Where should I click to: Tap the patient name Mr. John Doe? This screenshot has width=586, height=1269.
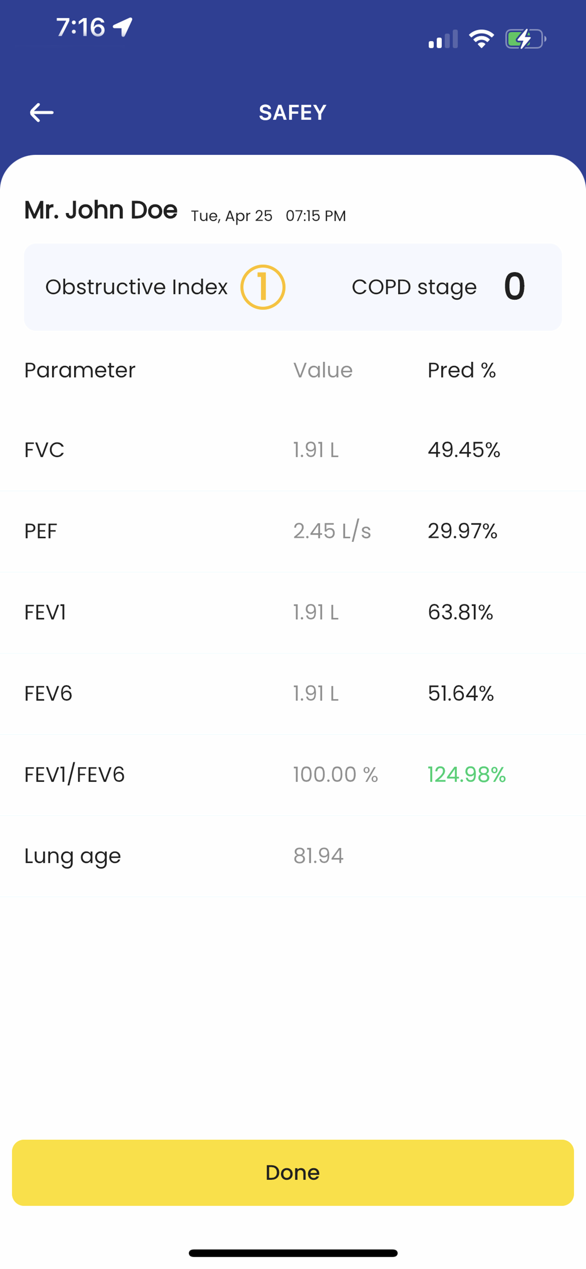point(101,211)
